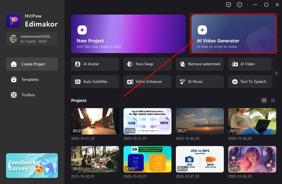Open the Video Enhancer tool
The width and height of the screenshot is (282, 184).
pyautogui.click(x=147, y=82)
